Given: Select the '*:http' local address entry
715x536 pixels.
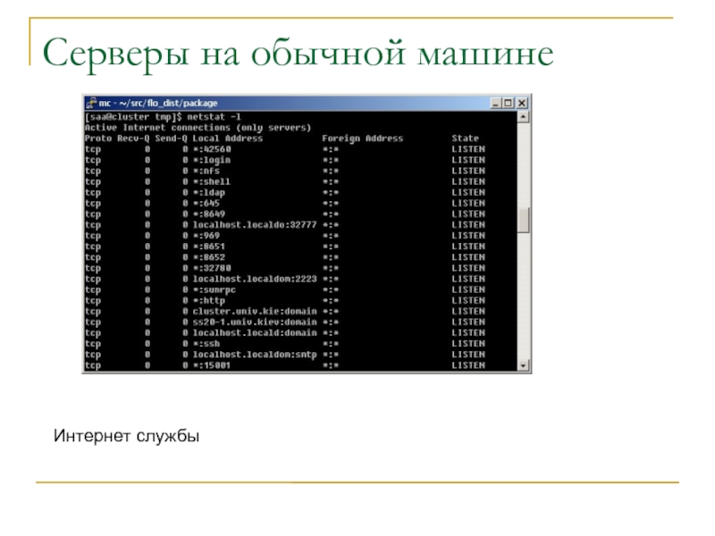Looking at the screenshot, I should pos(209,300).
